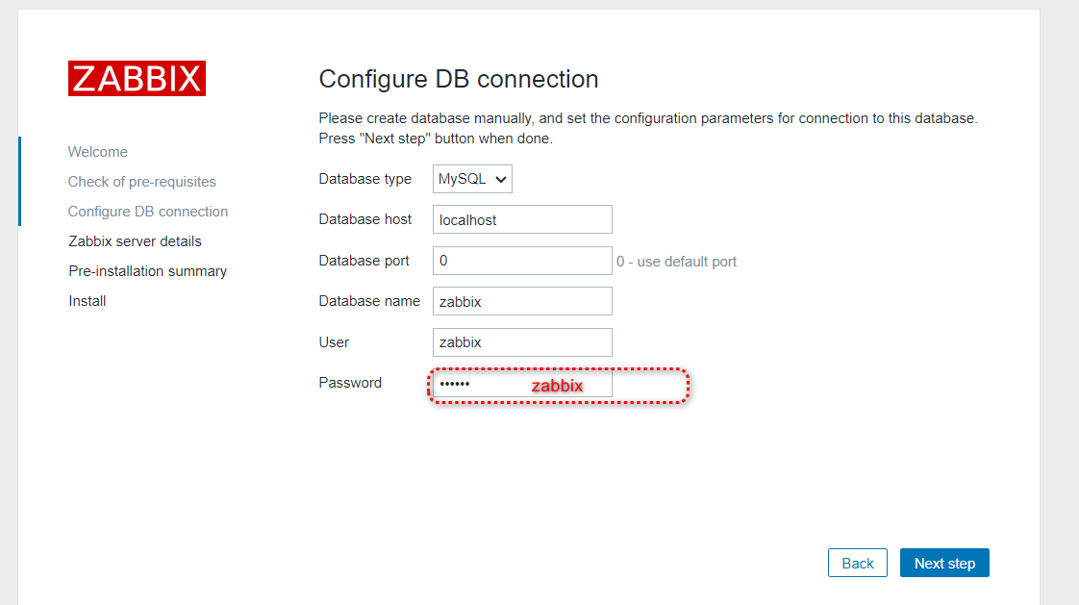The height and width of the screenshot is (605, 1079).
Task: Click the Configure DB connection page heading
Action: point(458,79)
